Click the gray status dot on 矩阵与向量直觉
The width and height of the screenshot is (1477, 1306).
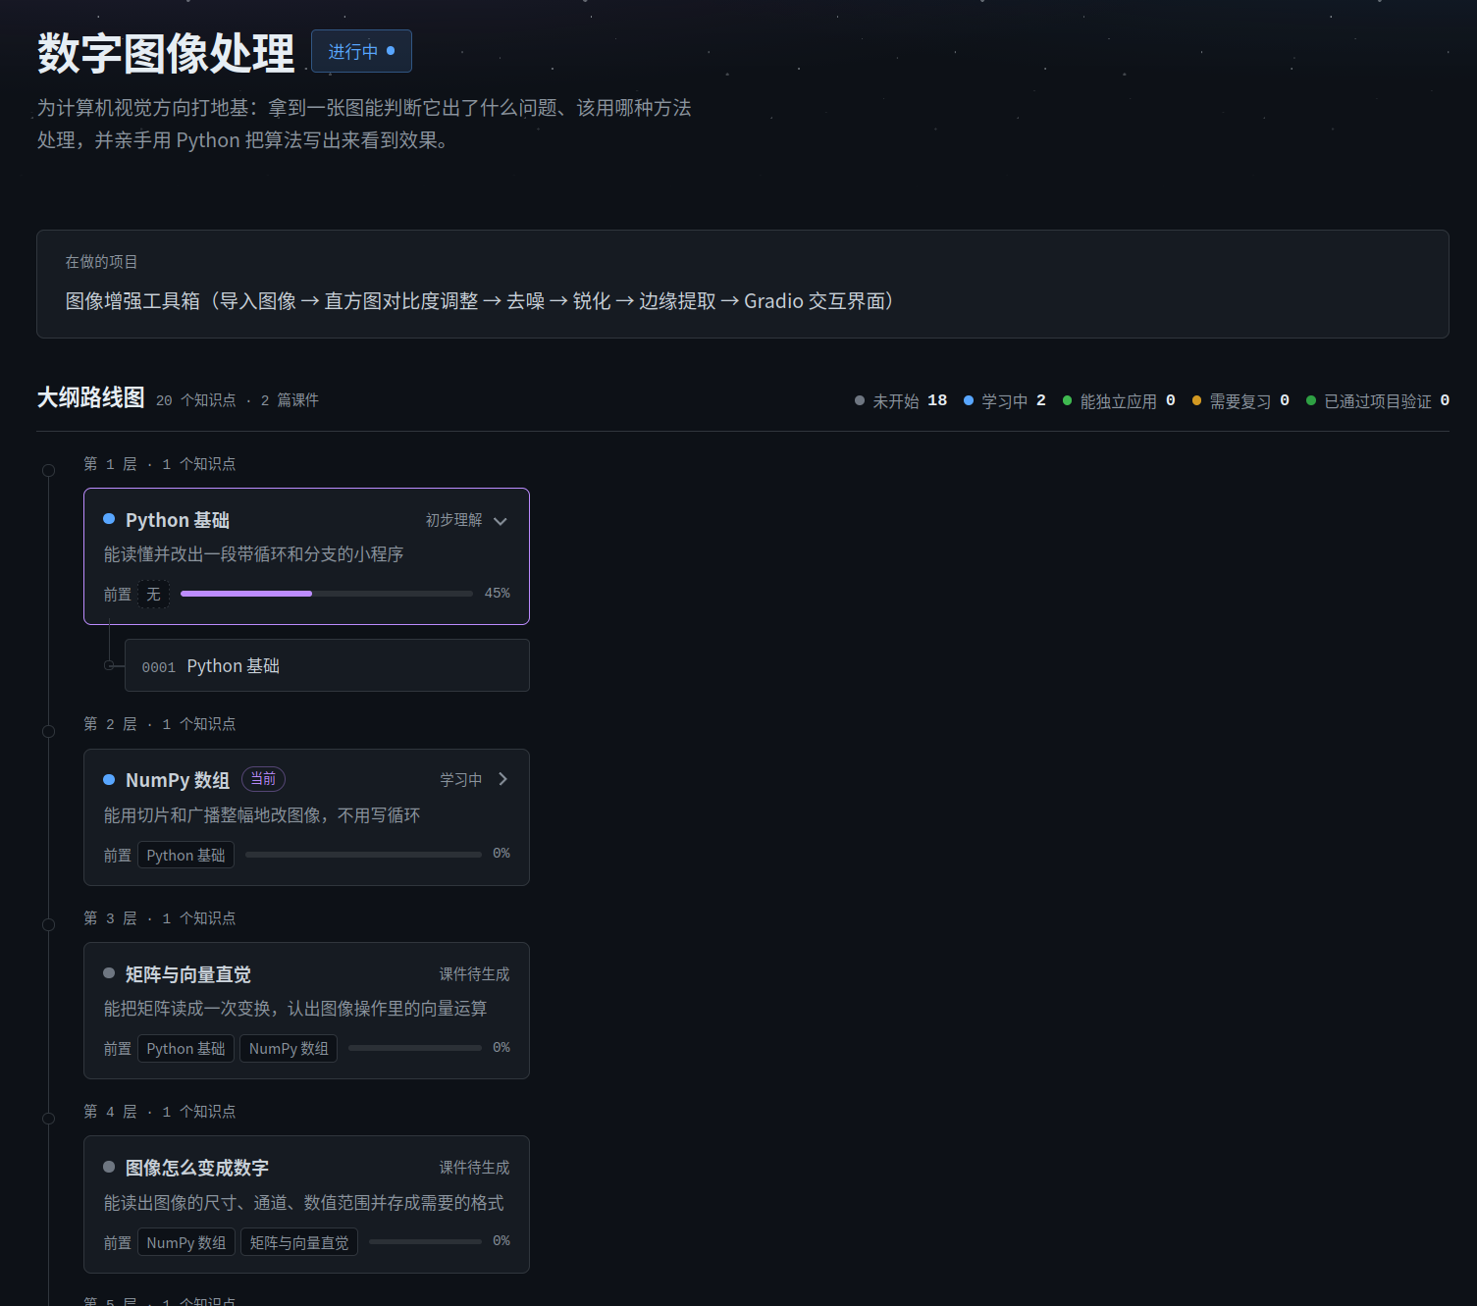click(x=109, y=973)
